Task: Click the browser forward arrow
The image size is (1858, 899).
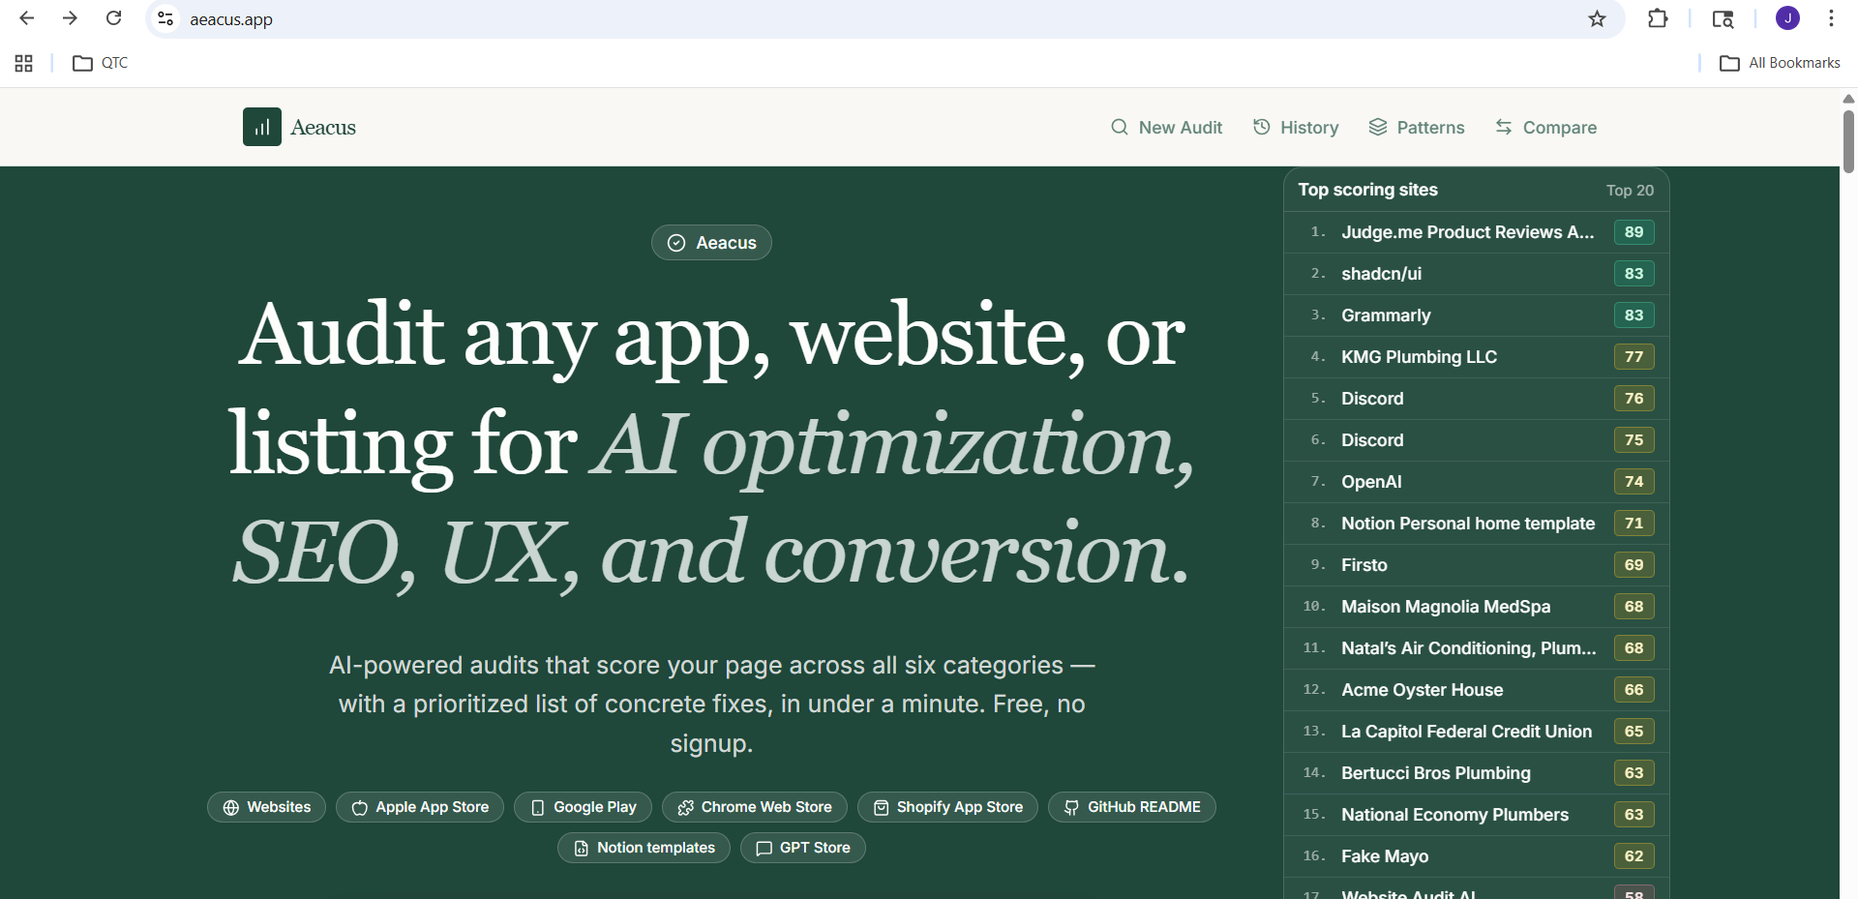Action: [x=70, y=18]
